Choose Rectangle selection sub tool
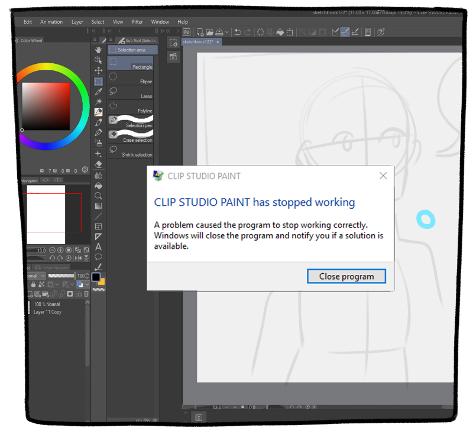Image resolution: width=473 pixels, height=434 pixels. [x=130, y=63]
